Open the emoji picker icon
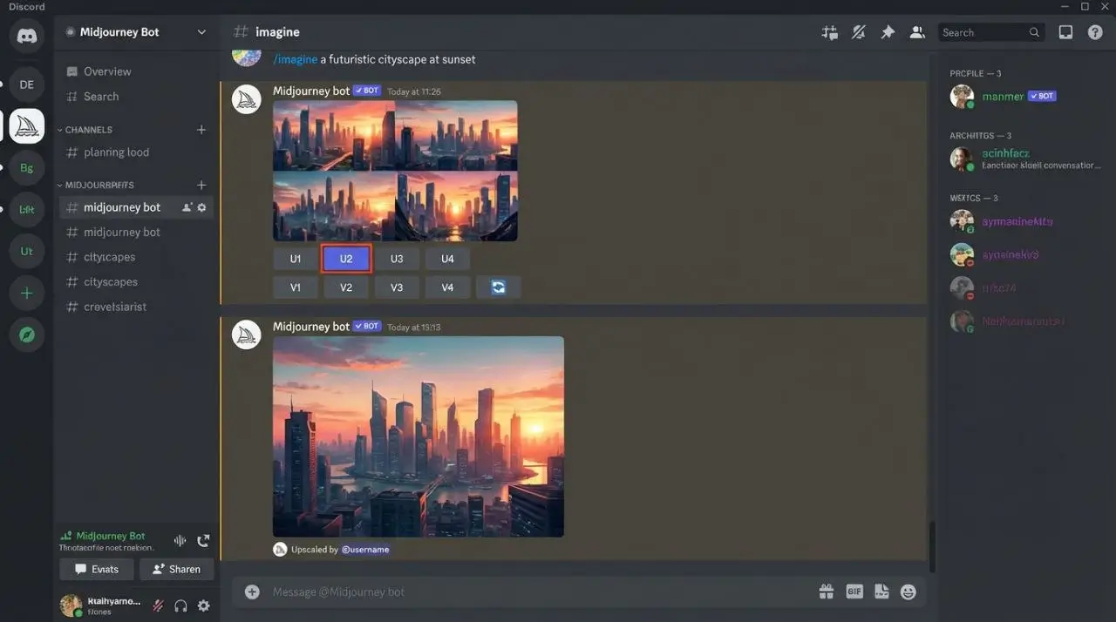 click(x=908, y=591)
